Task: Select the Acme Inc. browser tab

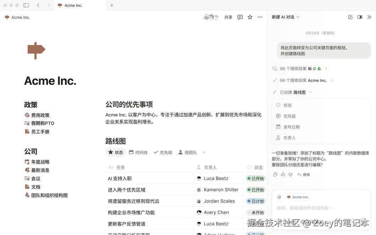Action: tap(80, 5)
